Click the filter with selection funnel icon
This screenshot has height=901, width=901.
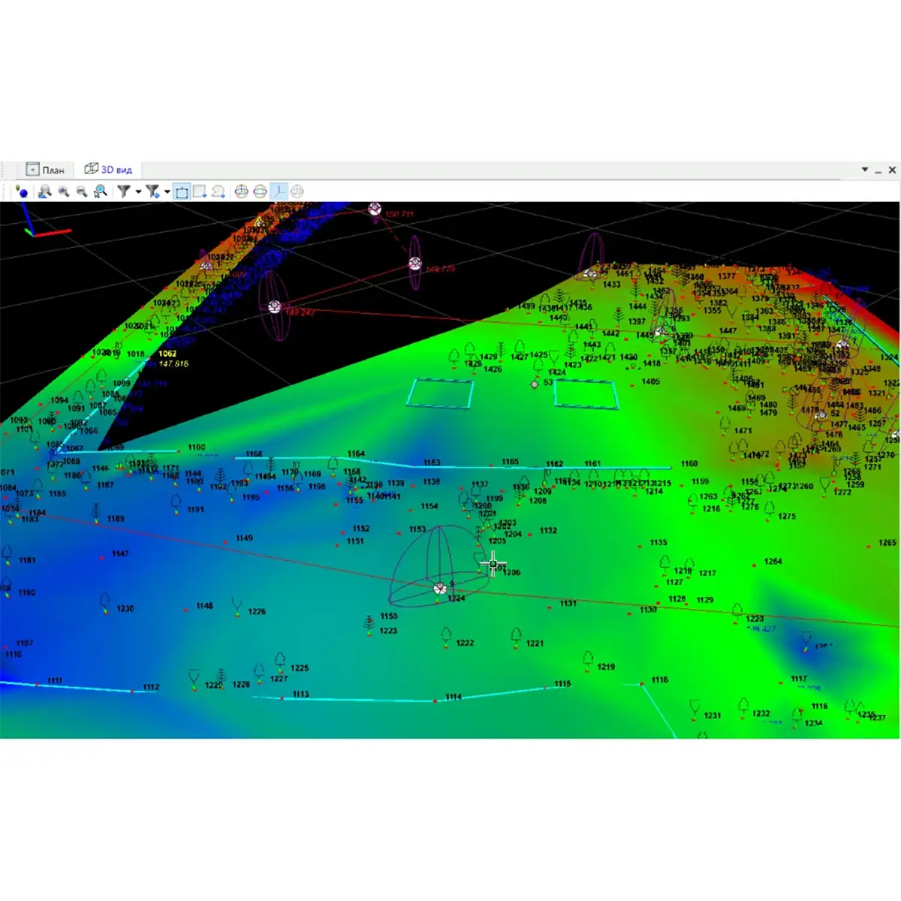pos(152,192)
